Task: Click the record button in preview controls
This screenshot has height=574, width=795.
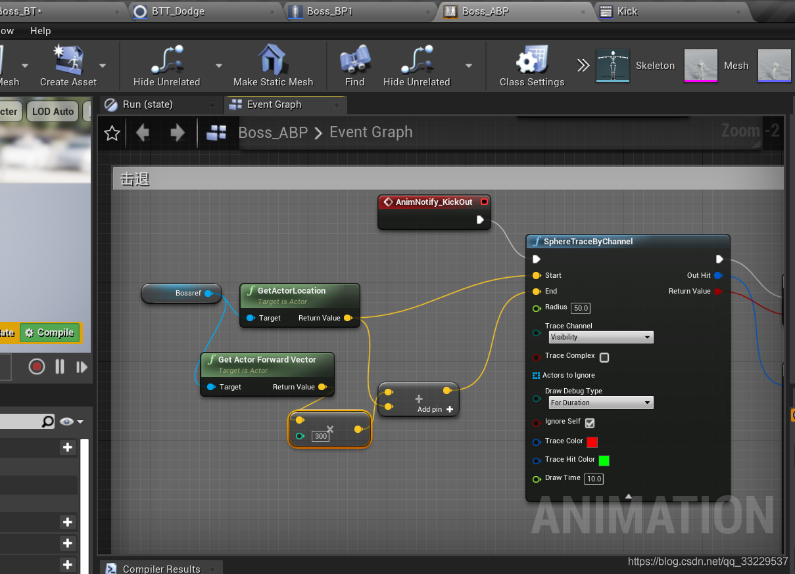Action: (x=37, y=366)
